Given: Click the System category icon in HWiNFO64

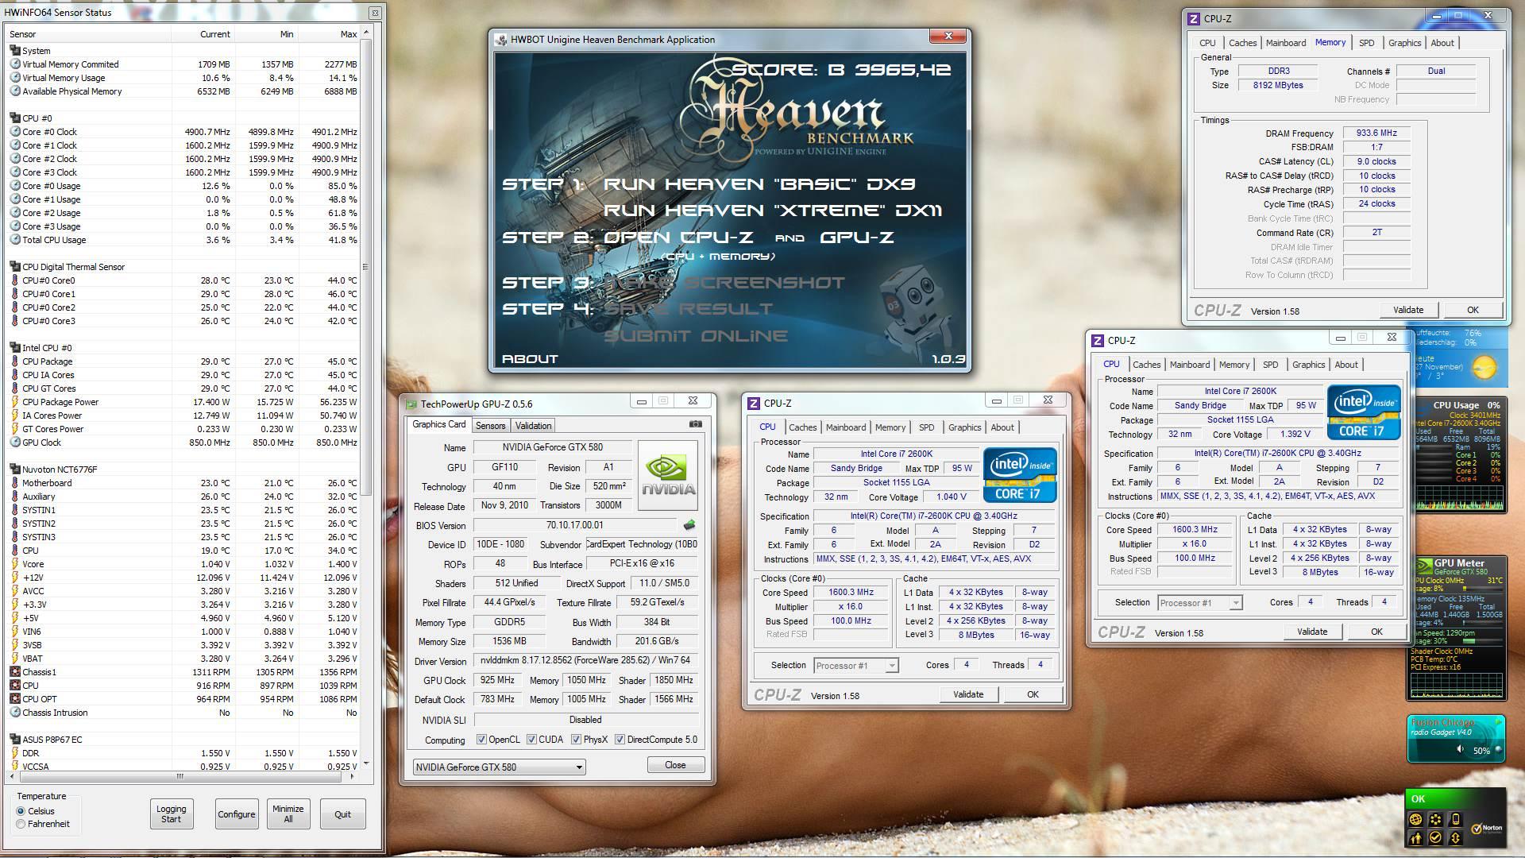Looking at the screenshot, I should coord(15,51).
